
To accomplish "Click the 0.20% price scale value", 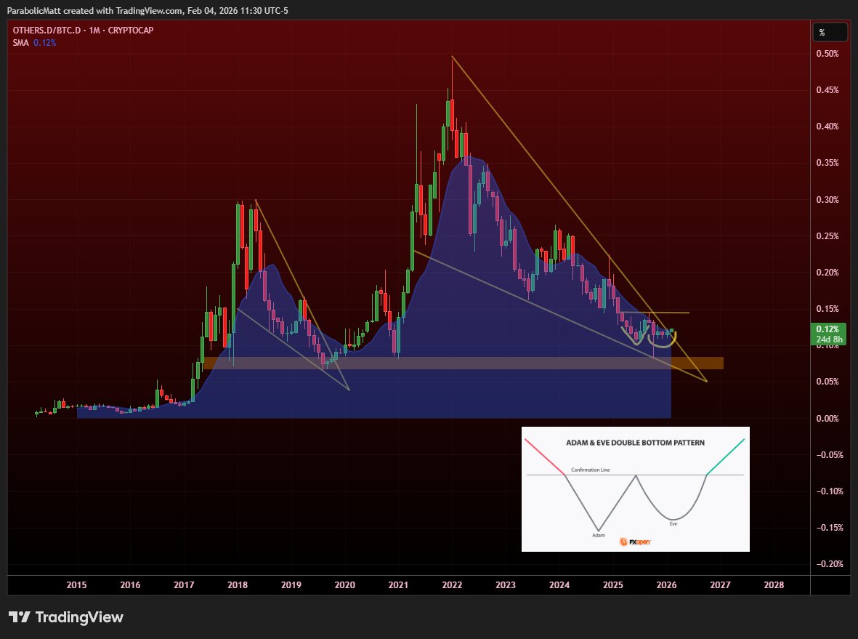I will (827, 273).
